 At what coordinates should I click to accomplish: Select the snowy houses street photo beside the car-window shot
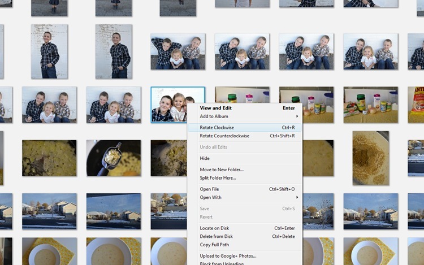49,211
